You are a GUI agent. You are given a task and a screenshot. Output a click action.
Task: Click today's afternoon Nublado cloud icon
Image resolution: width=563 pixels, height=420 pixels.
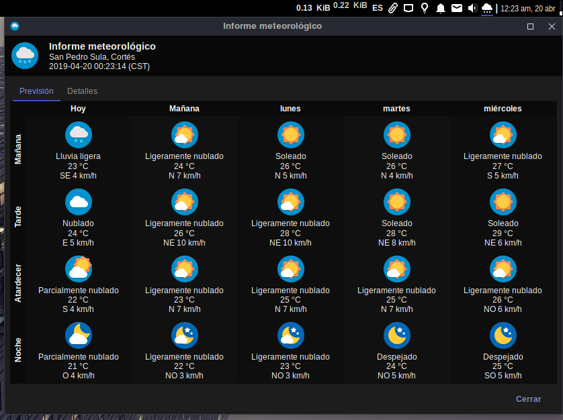(79, 202)
